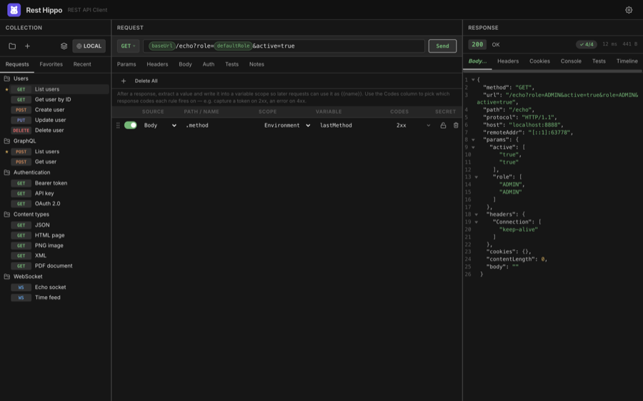Click the POST badge of Create user
Viewport: 643px width, 401px height.
click(x=21, y=110)
